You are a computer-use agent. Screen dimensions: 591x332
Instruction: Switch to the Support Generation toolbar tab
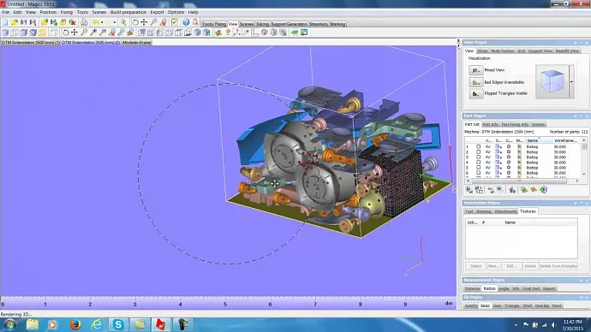(289, 24)
